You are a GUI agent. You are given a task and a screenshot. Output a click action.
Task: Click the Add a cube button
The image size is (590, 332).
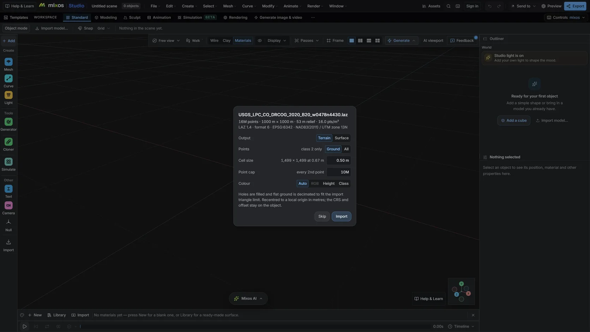(x=514, y=120)
